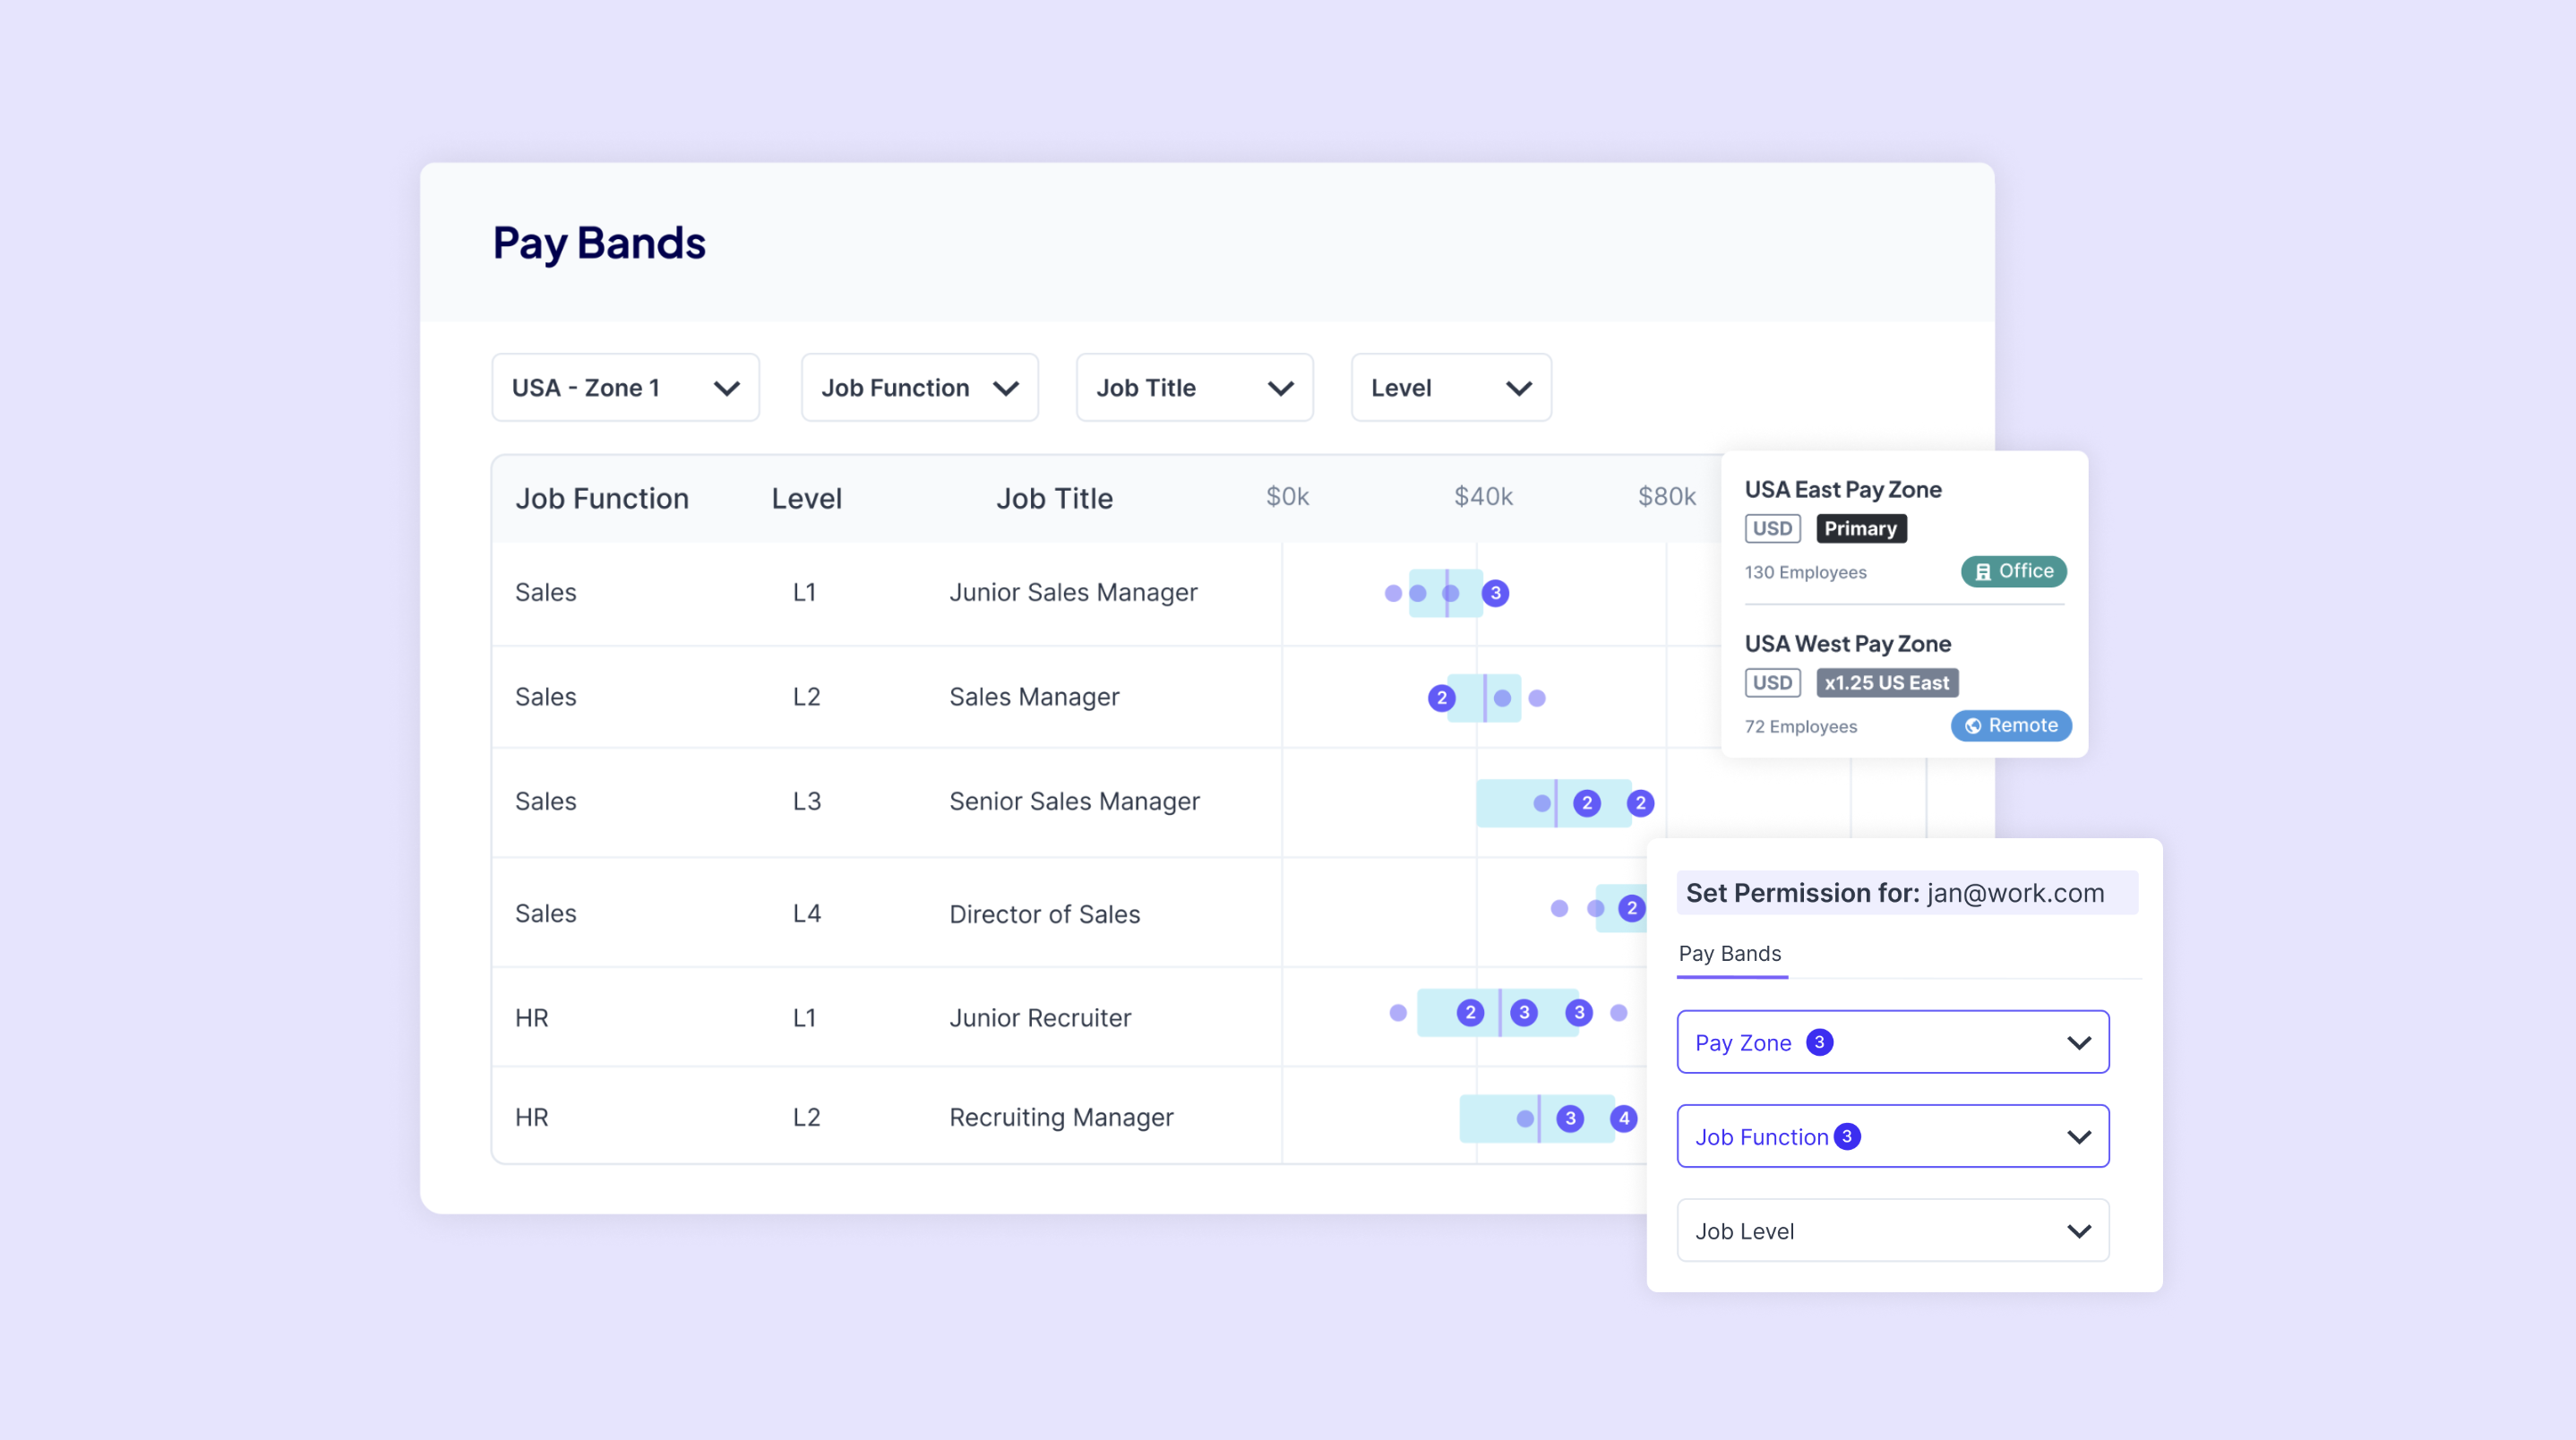Viewport: 2576px width, 1440px height.
Task: Expand the Level filter dropdown
Action: 1450,388
